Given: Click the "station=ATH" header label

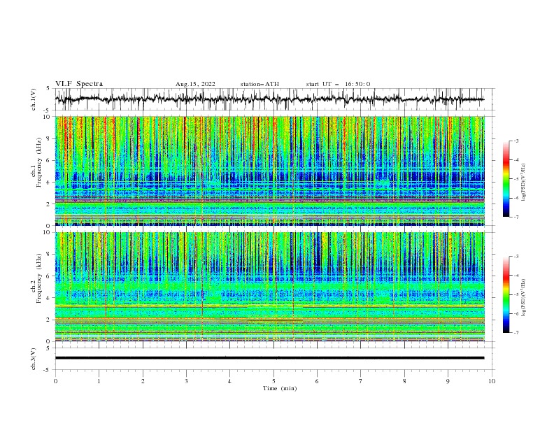Looking at the screenshot, I should (x=260, y=84).
